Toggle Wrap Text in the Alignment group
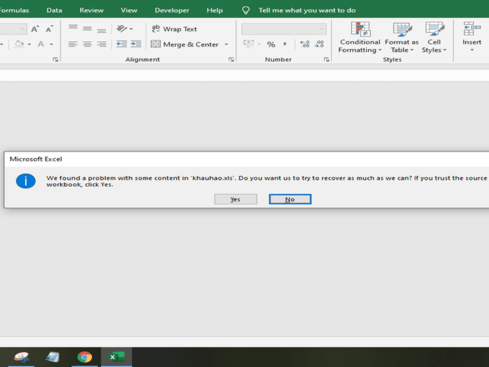This screenshot has height=367, width=489. pos(174,29)
